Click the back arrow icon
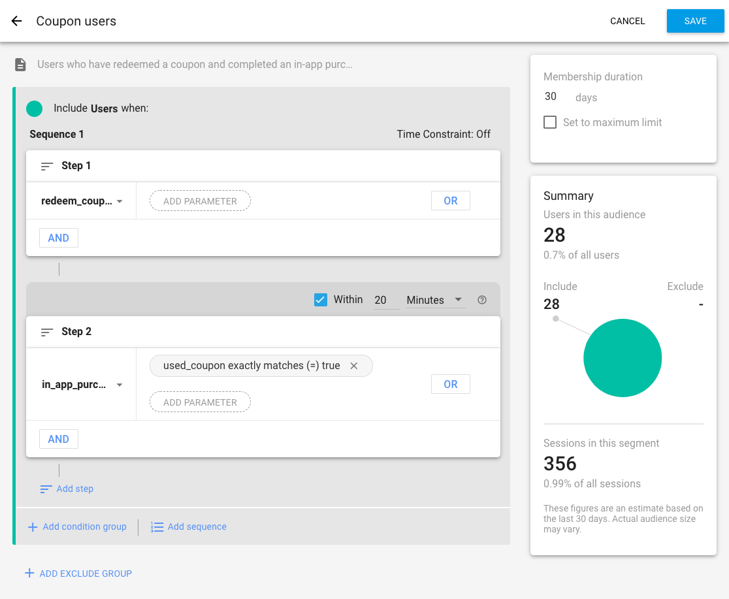This screenshot has width=729, height=599. pos(17,21)
